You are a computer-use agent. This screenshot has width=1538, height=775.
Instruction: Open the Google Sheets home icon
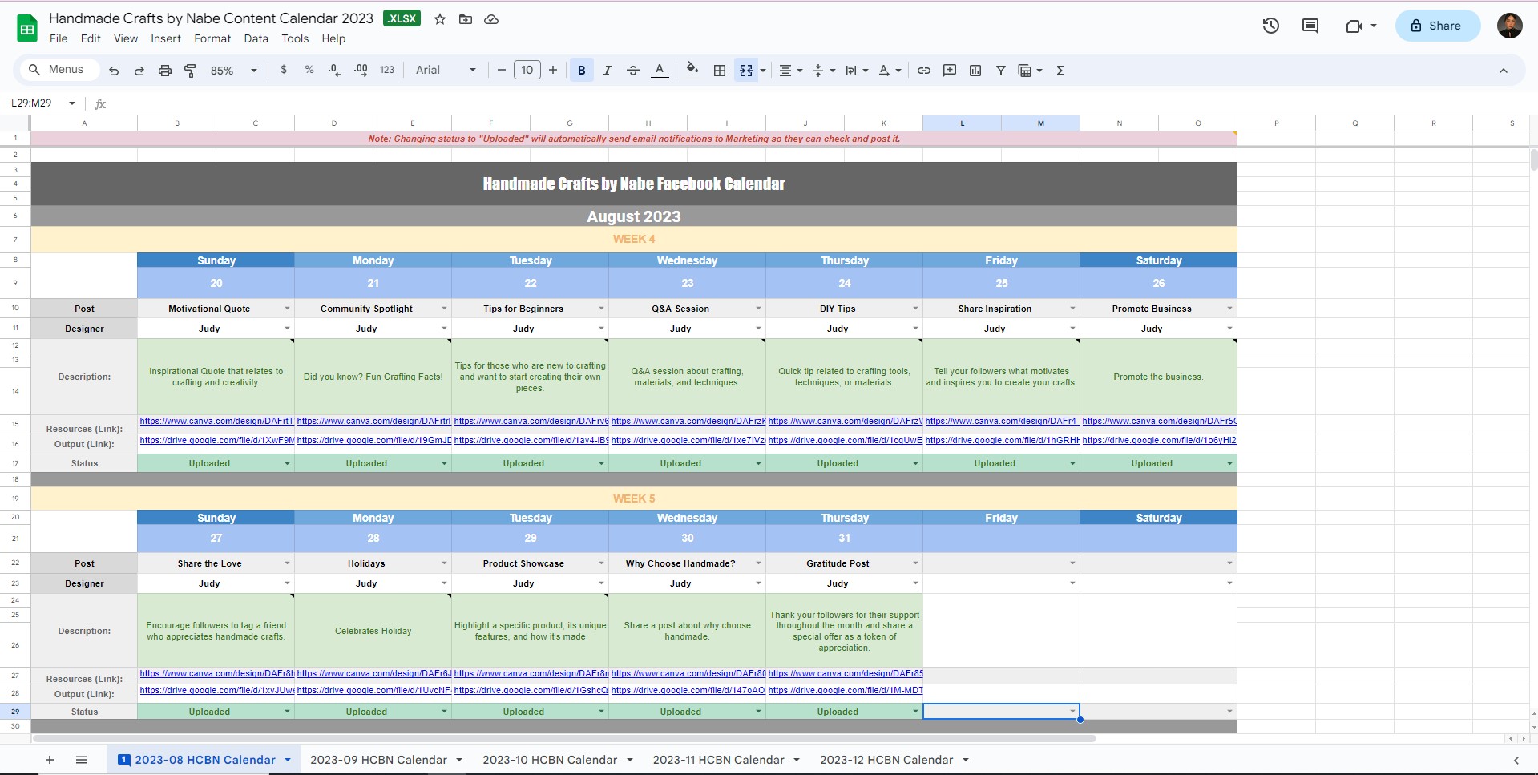click(27, 28)
